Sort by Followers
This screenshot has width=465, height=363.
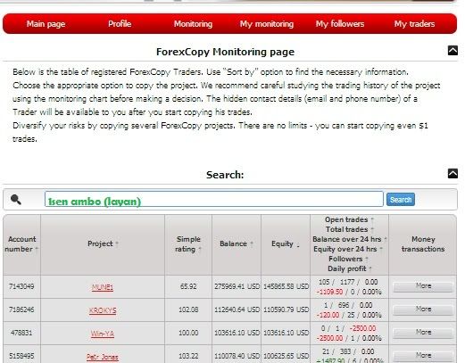[x=348, y=259]
